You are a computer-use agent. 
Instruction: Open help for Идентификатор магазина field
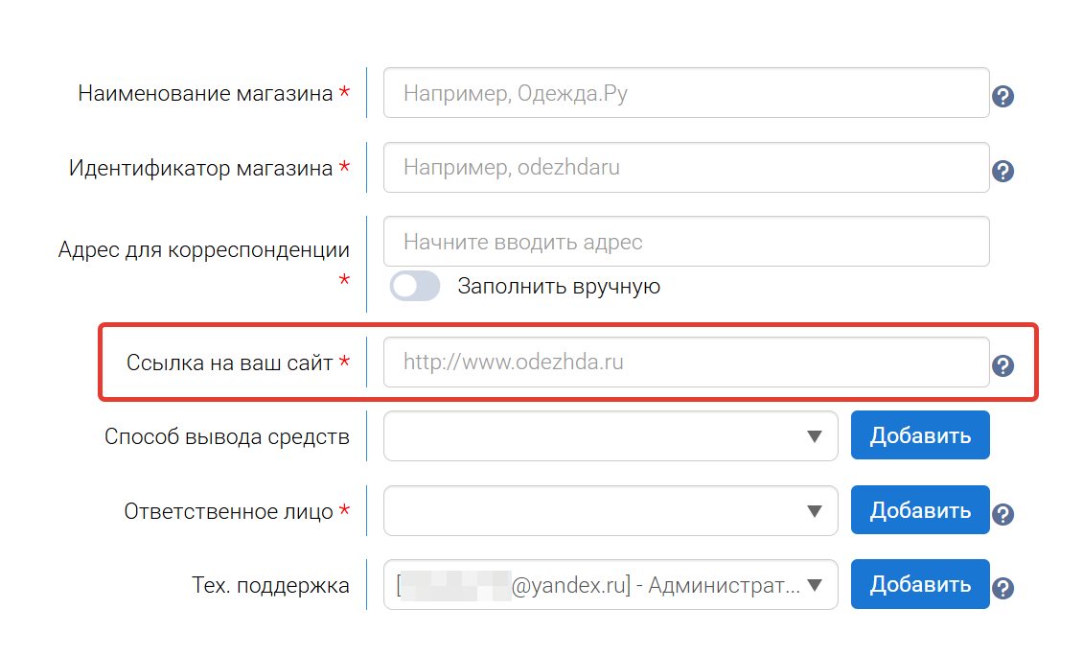1002,171
